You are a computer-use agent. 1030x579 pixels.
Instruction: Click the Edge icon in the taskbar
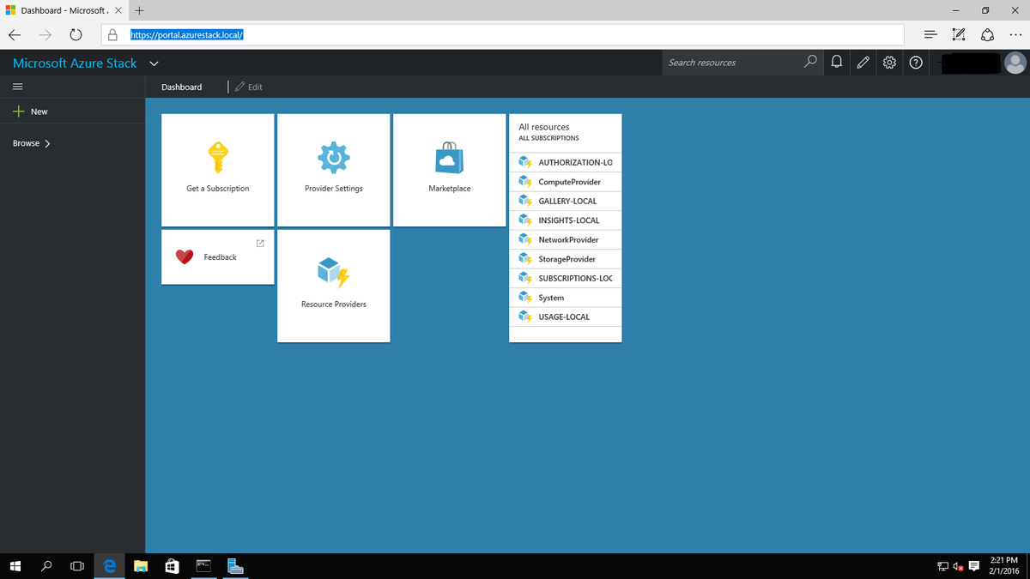pos(109,565)
